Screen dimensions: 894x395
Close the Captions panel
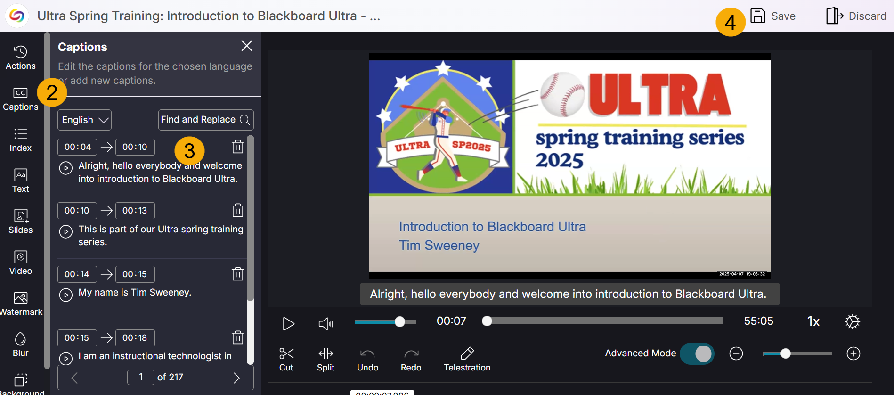tap(247, 46)
